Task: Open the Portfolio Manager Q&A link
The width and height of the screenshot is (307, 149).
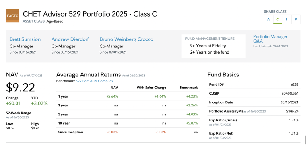Action: pos(270,39)
